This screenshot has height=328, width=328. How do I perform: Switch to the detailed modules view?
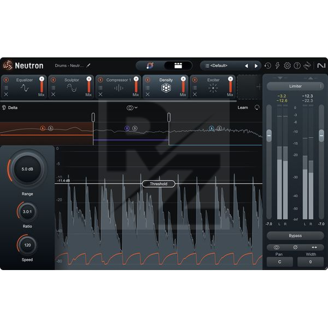coord(178,66)
